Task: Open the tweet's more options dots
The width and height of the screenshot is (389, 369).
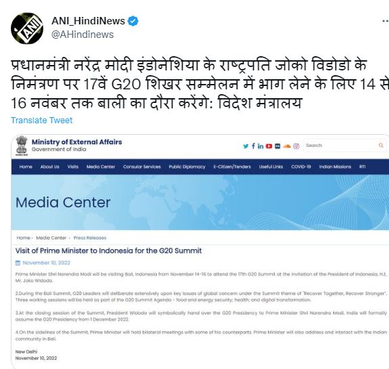Action: [x=386, y=22]
